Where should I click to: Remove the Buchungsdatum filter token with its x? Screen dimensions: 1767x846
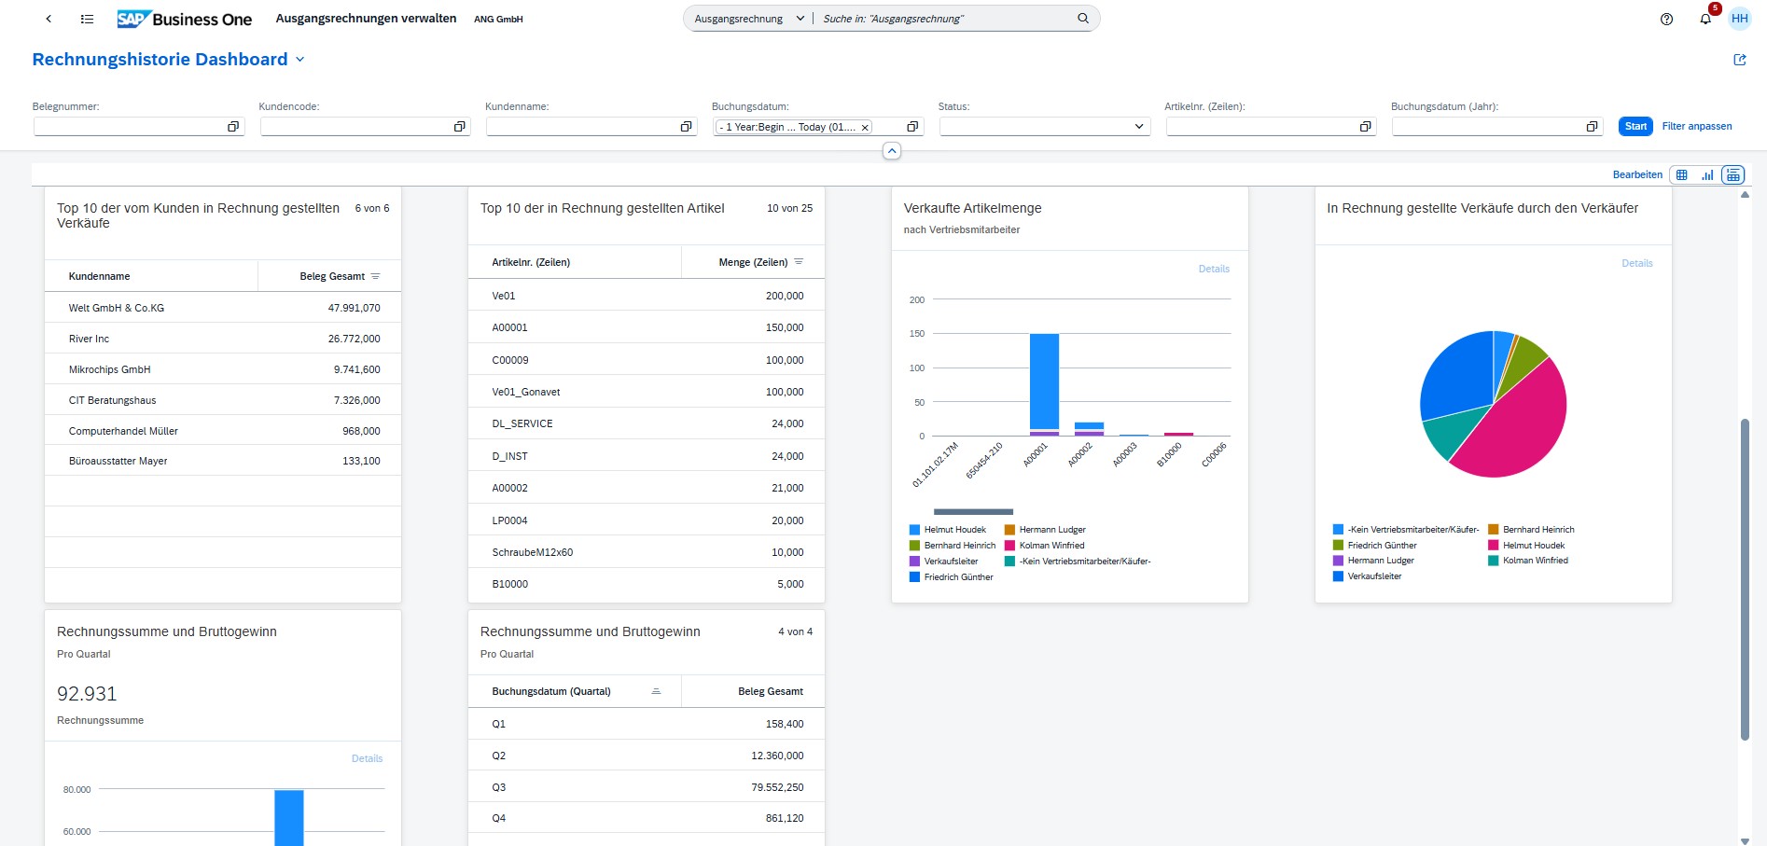click(866, 126)
